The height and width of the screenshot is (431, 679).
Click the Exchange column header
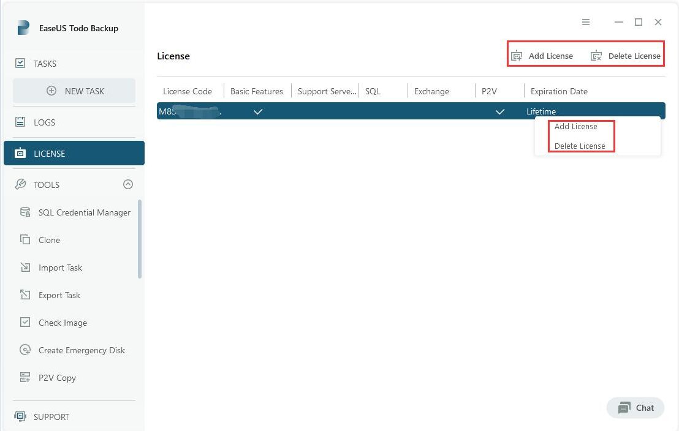pos(432,91)
